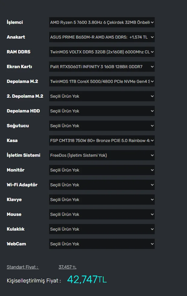Click the Kişiselleştirilmiş Fiyat label
187x296 pixels.
pyautogui.click(x=34, y=281)
